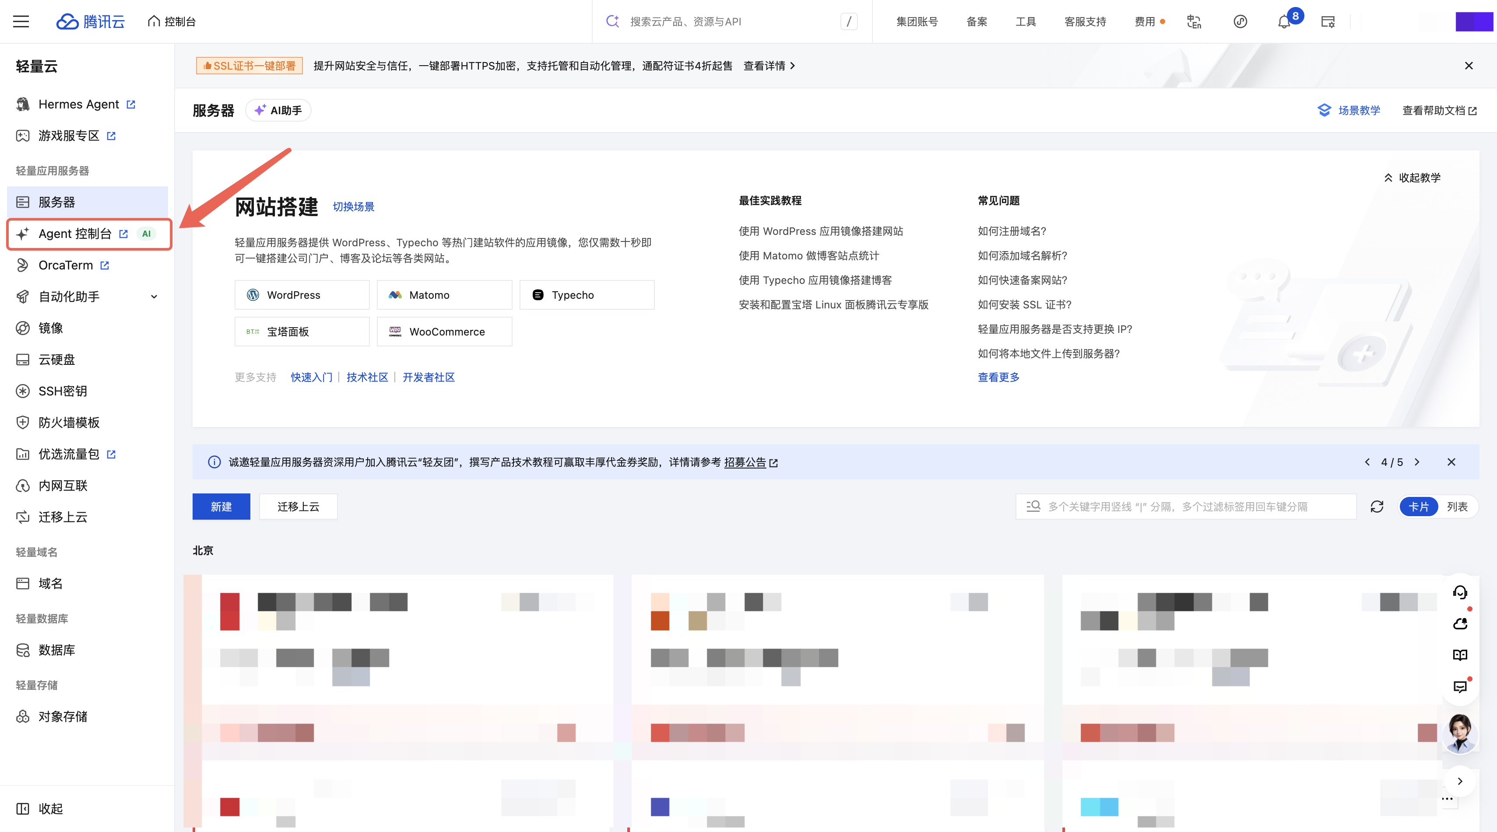
Task: Select the WordPress image option
Action: point(302,295)
